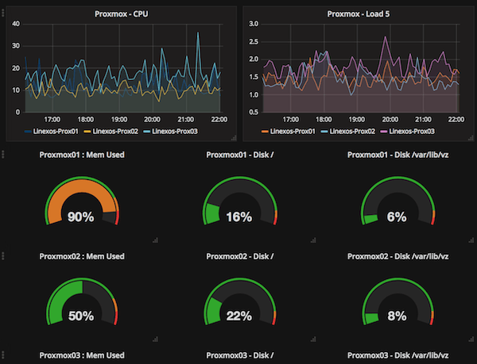
Task: Toggle Linexos-Prox02 series in the Load 5 legend
Action: (x=352, y=132)
